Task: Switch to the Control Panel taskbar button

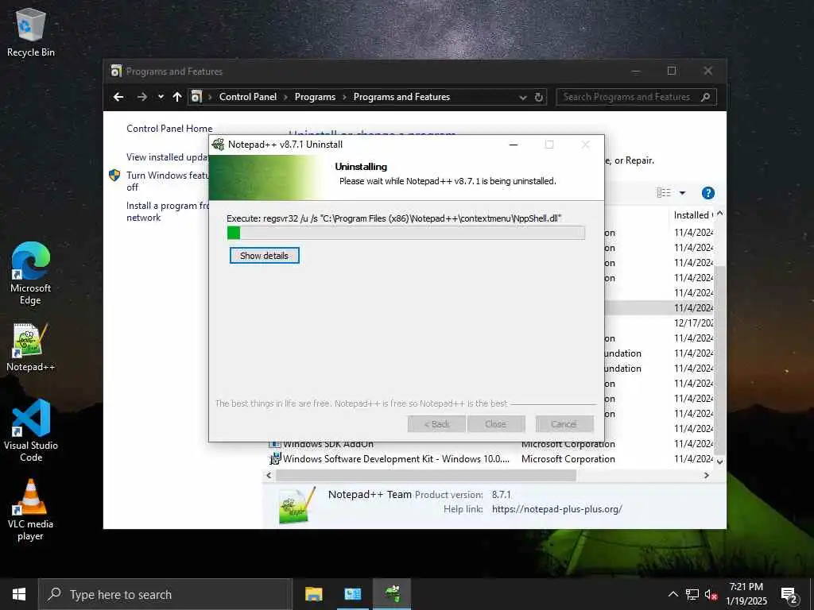Action: point(352,594)
